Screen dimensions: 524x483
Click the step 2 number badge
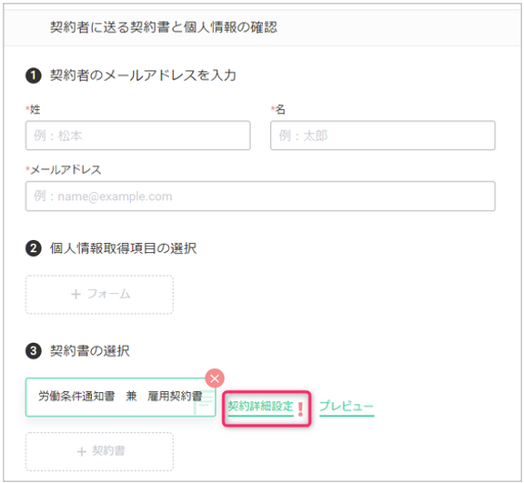pos(34,248)
